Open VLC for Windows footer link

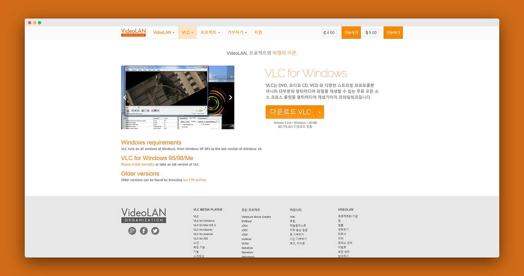204,221
